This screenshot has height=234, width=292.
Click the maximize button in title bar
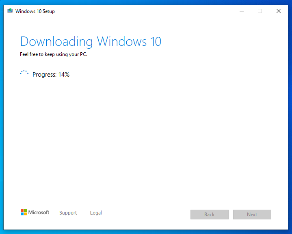tap(260, 11)
